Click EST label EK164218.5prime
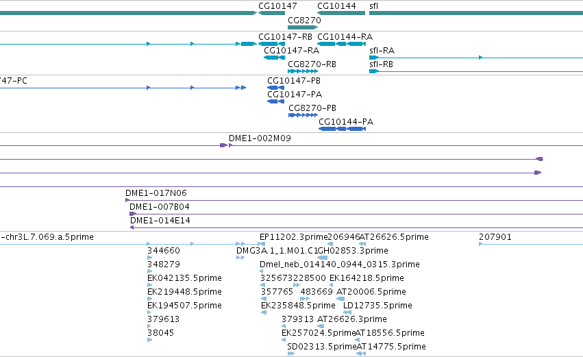 (367, 278)
